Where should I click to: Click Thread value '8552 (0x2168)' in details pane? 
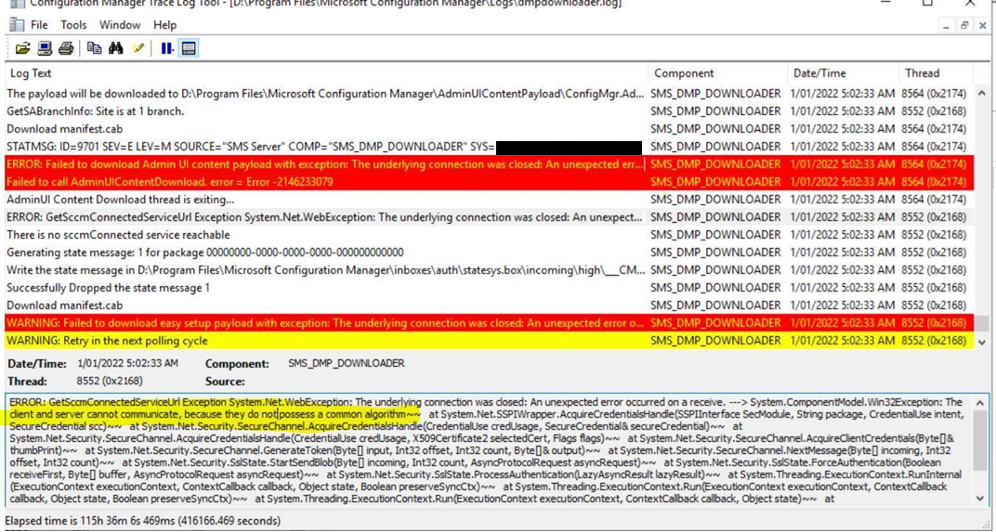pyautogui.click(x=110, y=382)
